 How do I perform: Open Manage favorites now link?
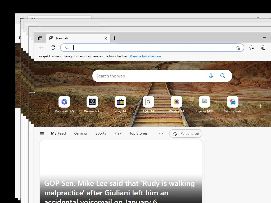pos(145,56)
